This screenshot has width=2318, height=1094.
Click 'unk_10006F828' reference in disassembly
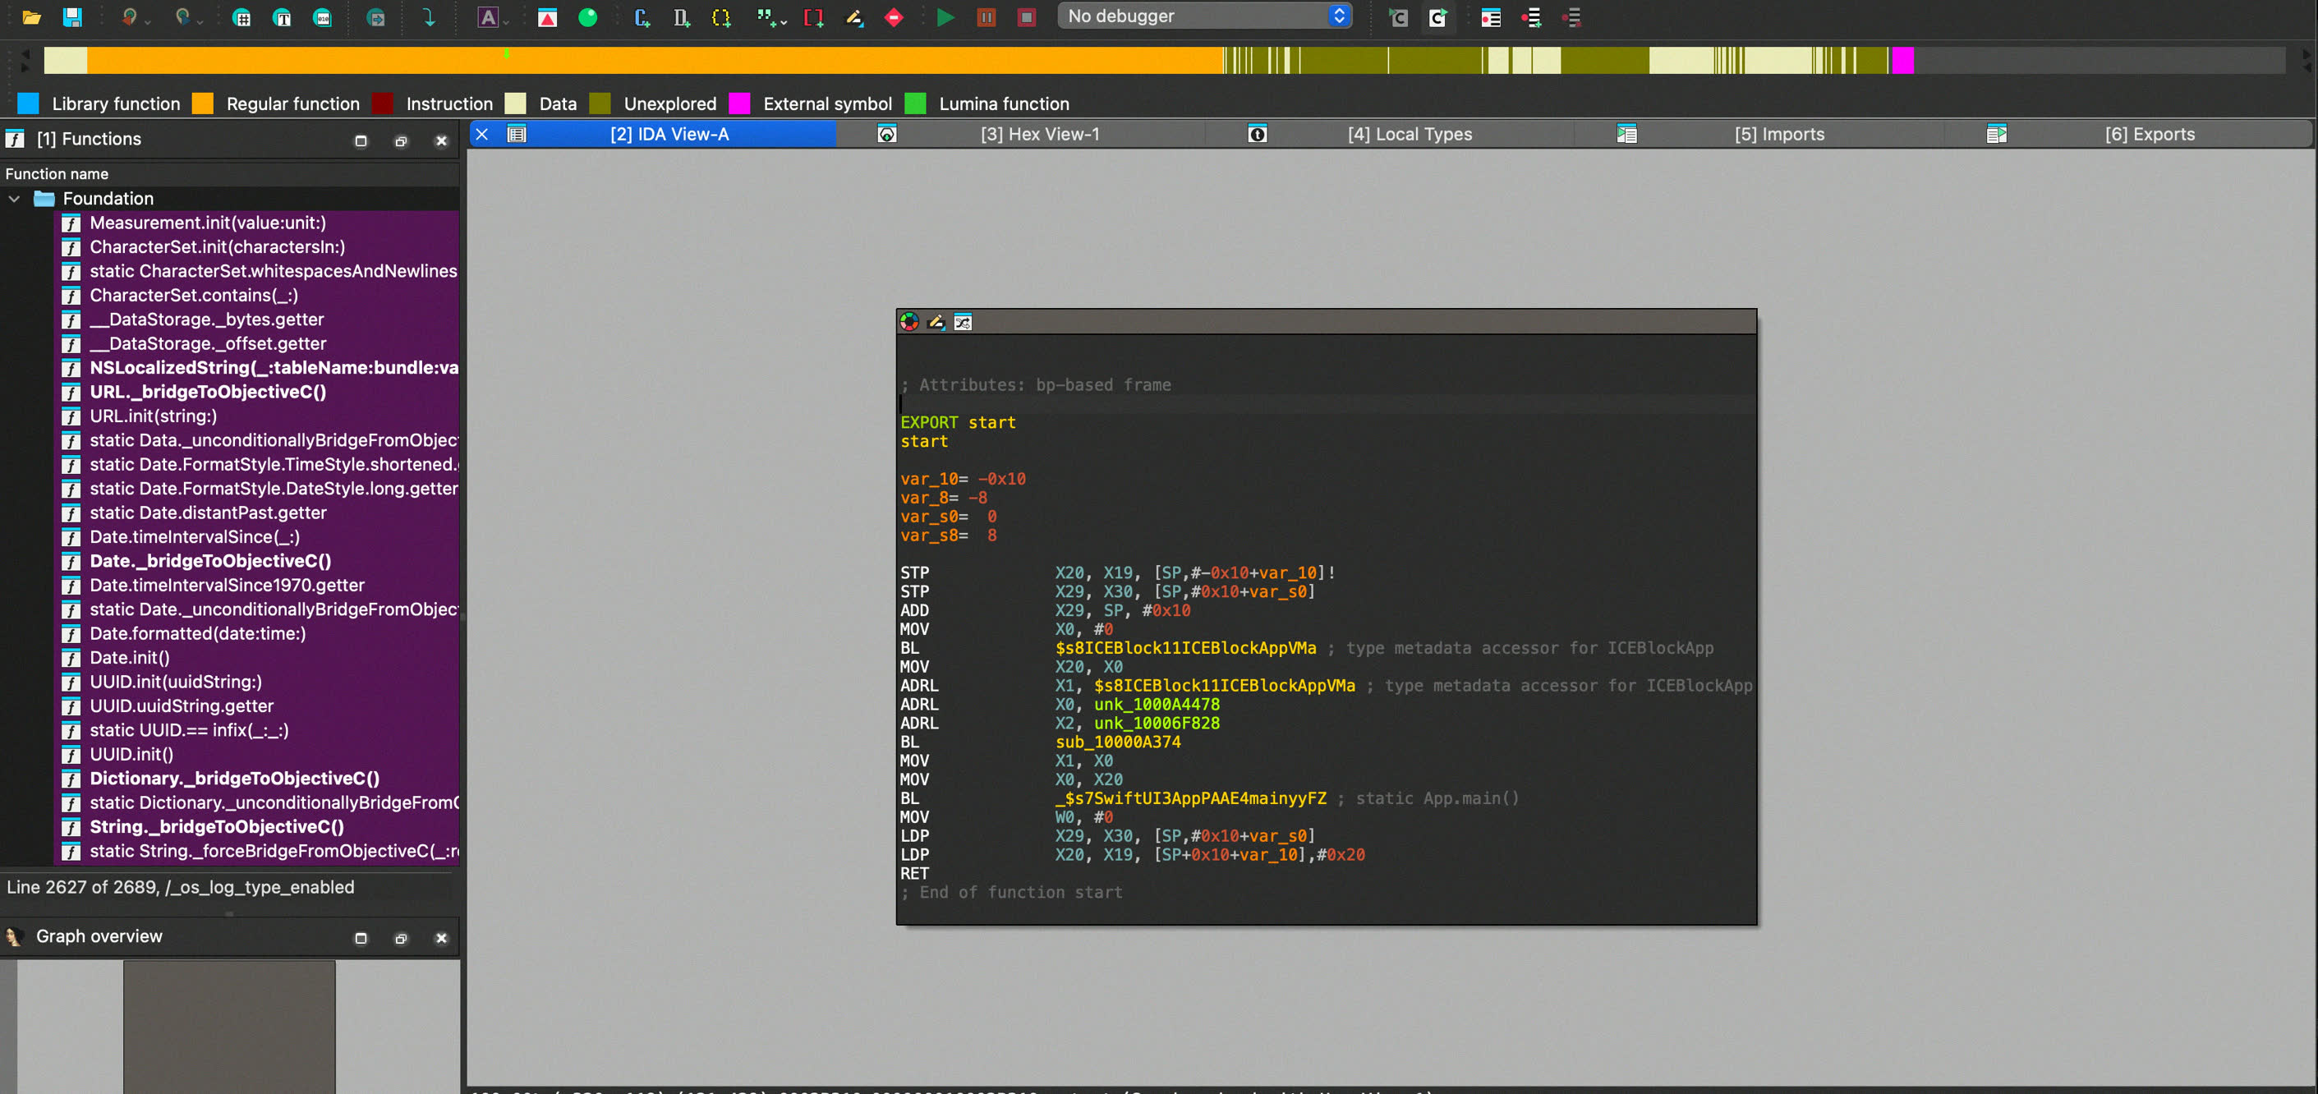(x=1157, y=723)
